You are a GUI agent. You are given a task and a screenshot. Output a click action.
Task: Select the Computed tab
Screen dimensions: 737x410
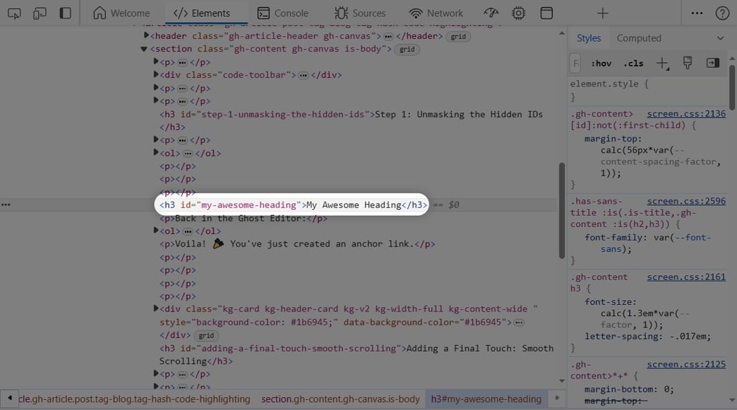pyautogui.click(x=639, y=38)
